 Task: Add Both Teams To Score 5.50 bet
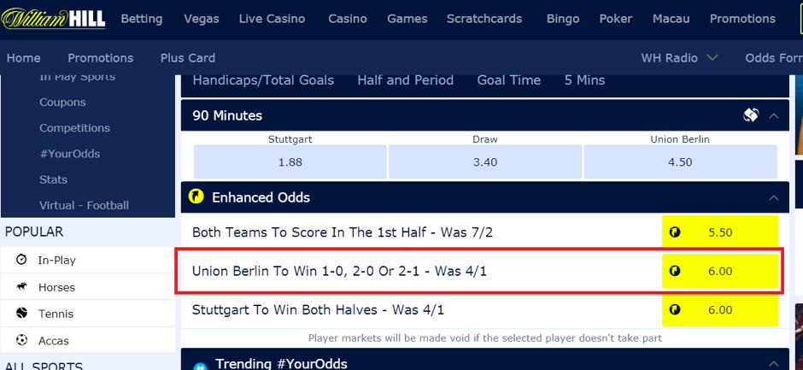720,232
